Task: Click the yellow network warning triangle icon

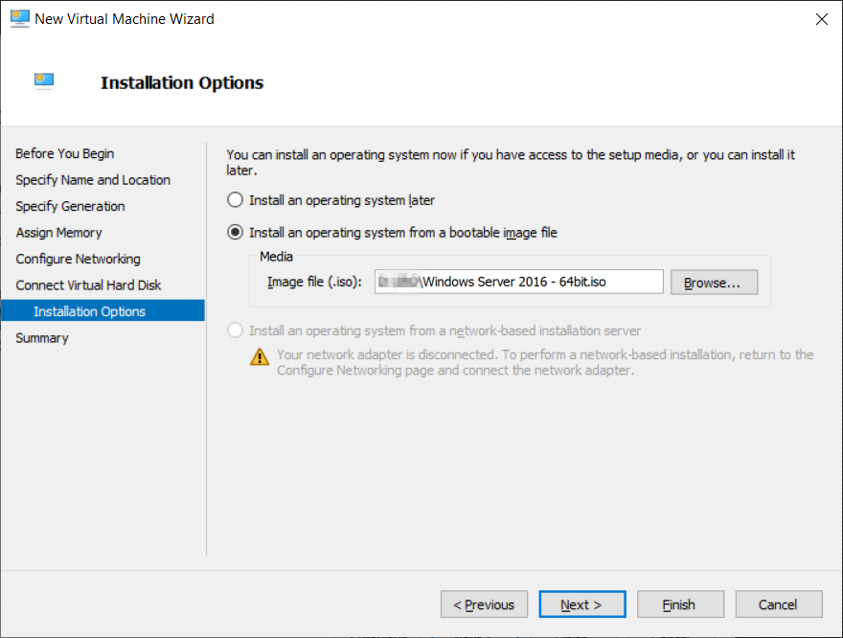Action: [260, 357]
